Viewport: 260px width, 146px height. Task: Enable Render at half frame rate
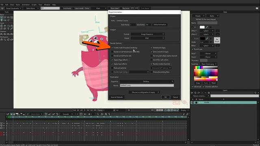click(112, 56)
